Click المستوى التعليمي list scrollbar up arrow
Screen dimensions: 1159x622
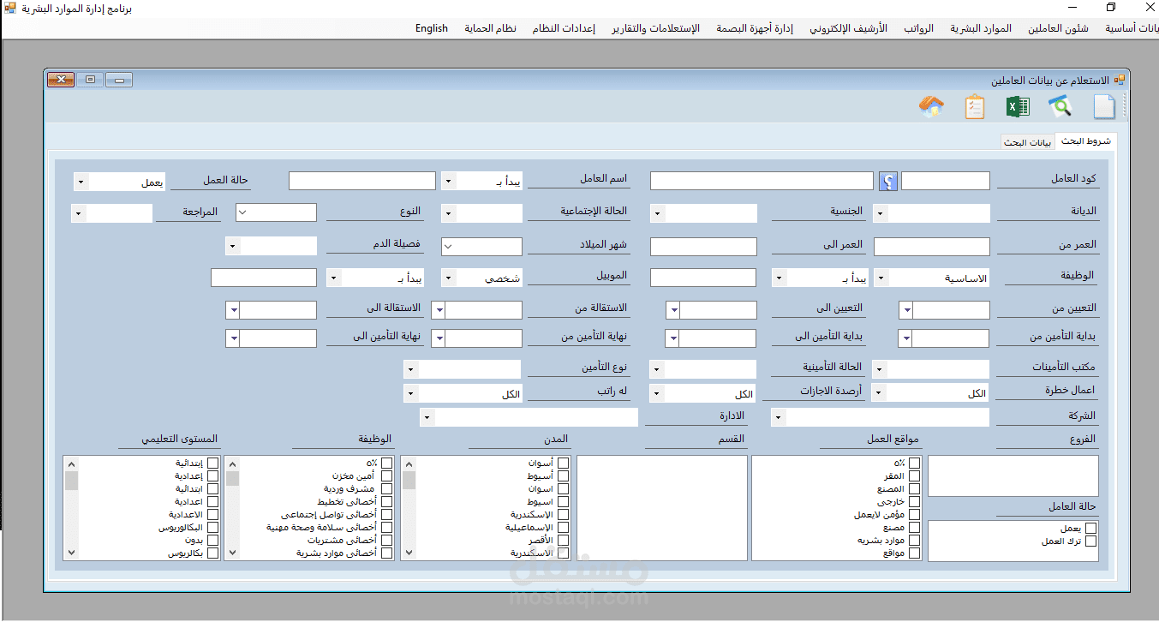click(x=71, y=464)
